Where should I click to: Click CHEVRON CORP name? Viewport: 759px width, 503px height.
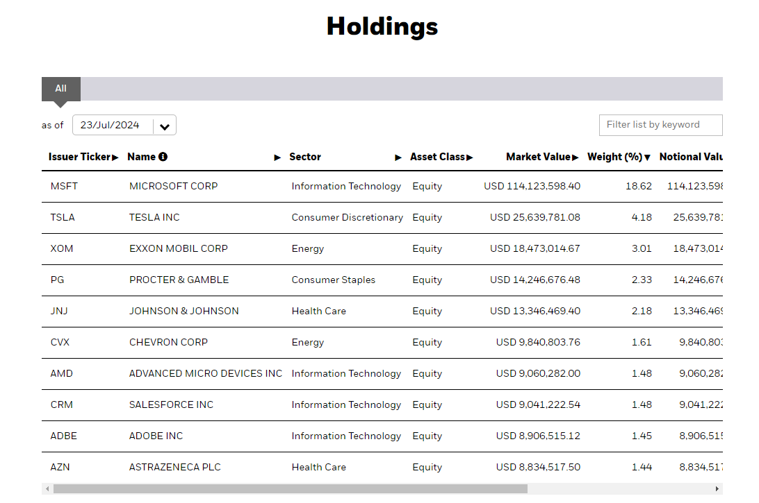[168, 343]
